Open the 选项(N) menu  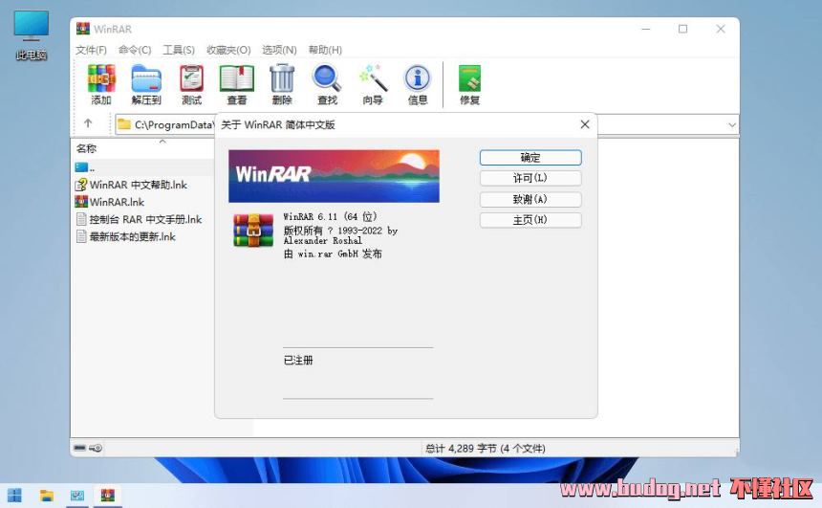279,50
